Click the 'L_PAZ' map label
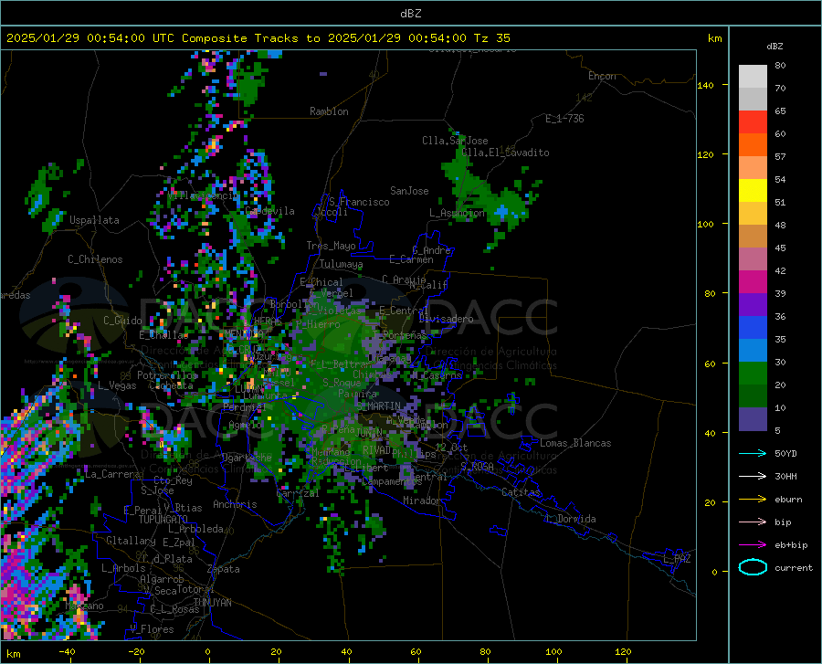Image resolution: width=822 pixels, height=664 pixels. [x=677, y=559]
